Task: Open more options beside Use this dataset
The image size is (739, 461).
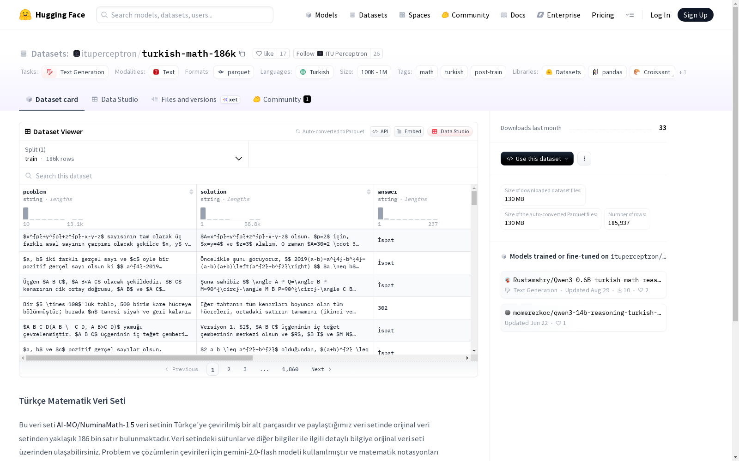Action: click(584, 159)
